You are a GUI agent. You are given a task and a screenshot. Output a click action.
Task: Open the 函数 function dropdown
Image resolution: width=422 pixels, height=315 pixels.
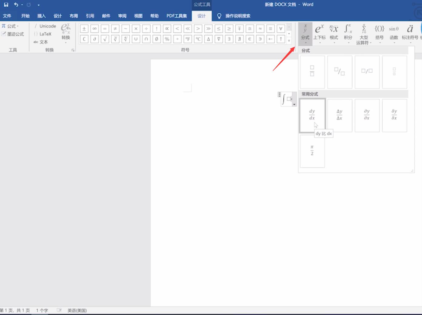394,33
